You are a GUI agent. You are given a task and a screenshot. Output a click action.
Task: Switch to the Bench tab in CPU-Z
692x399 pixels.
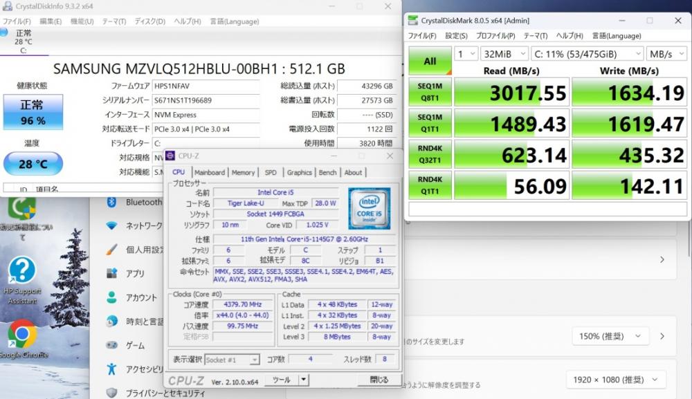click(x=327, y=172)
